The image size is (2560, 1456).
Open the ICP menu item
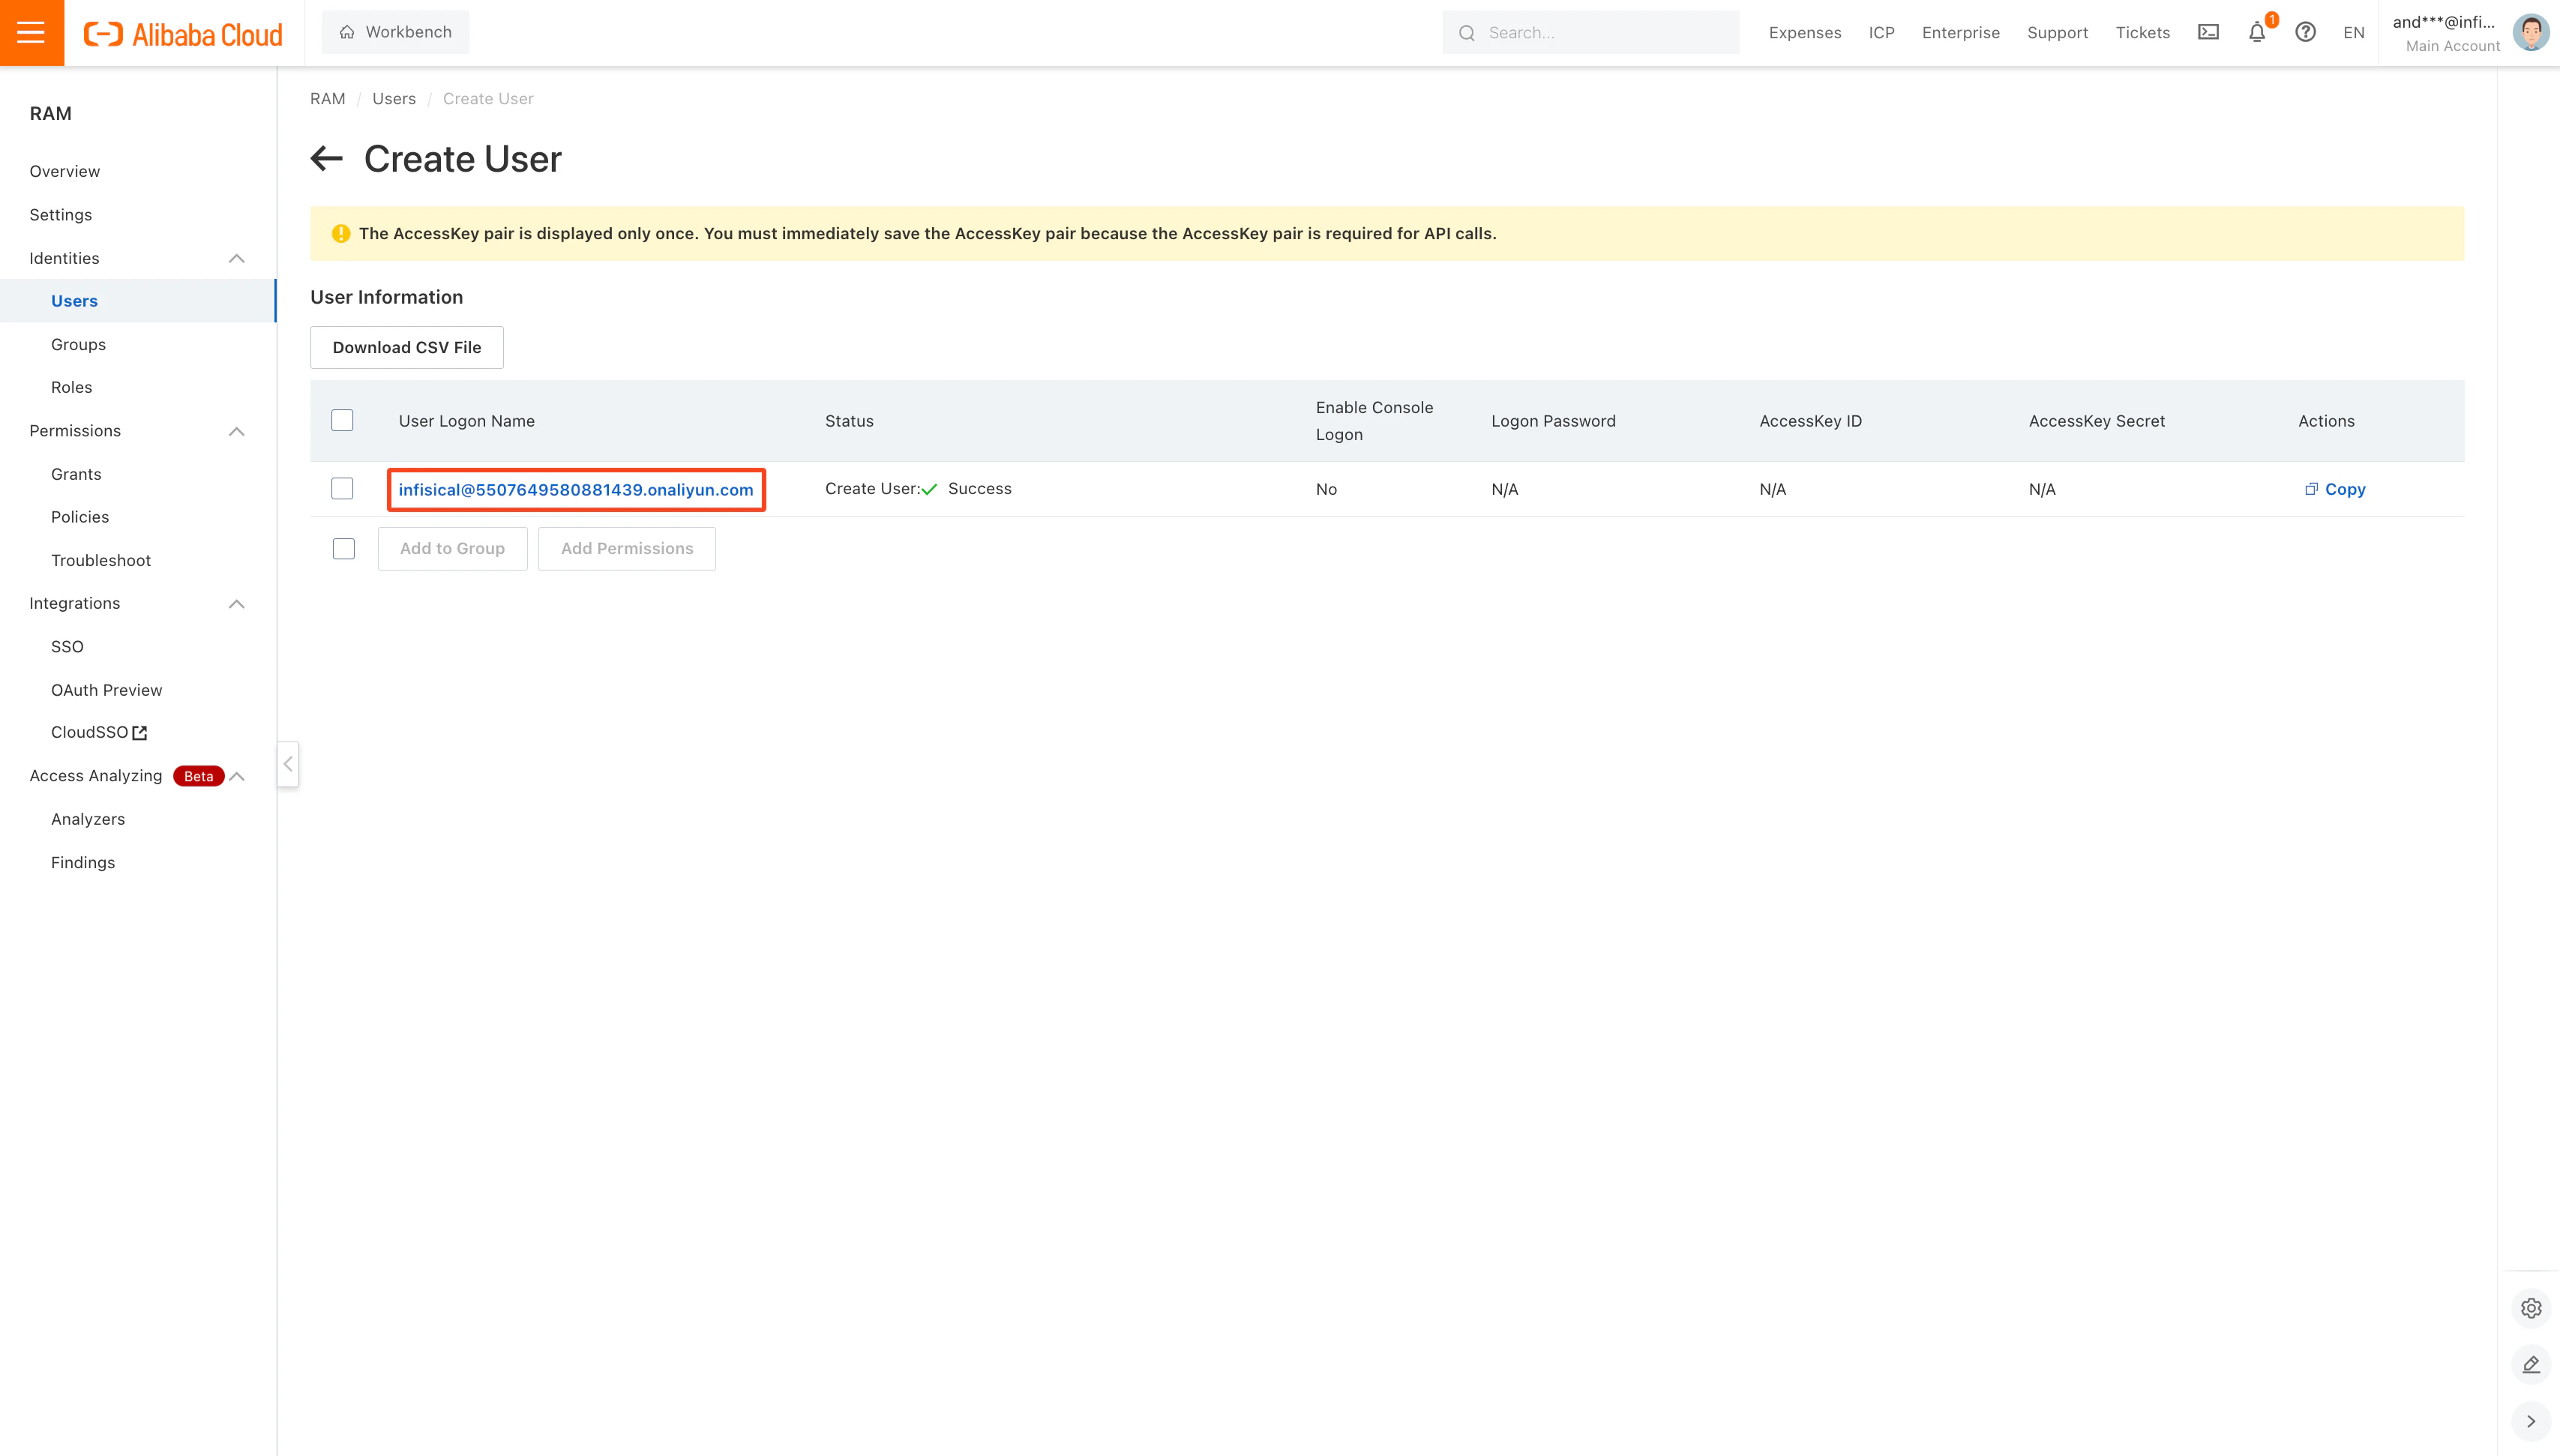point(1881,33)
